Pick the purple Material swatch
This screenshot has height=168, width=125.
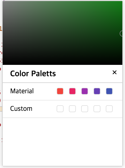tap(85, 91)
